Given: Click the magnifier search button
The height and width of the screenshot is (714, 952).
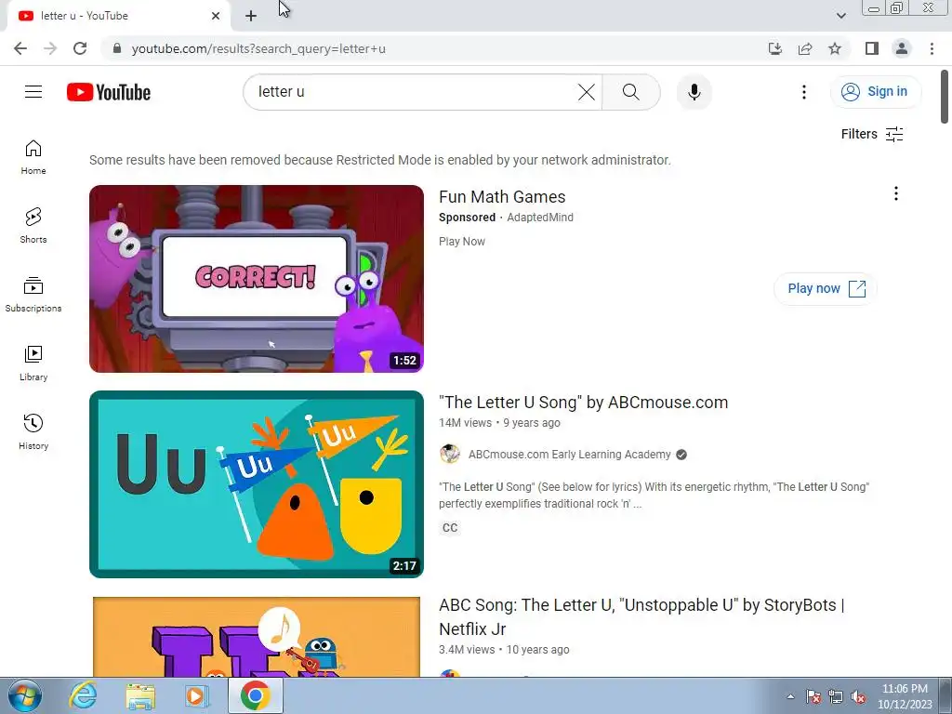Looking at the screenshot, I should coord(631,92).
